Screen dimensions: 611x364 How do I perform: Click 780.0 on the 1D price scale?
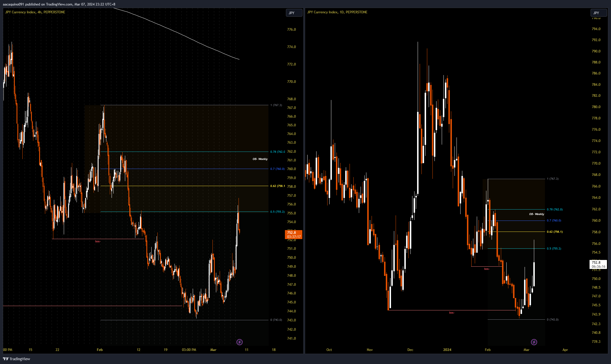pyautogui.click(x=596, y=107)
